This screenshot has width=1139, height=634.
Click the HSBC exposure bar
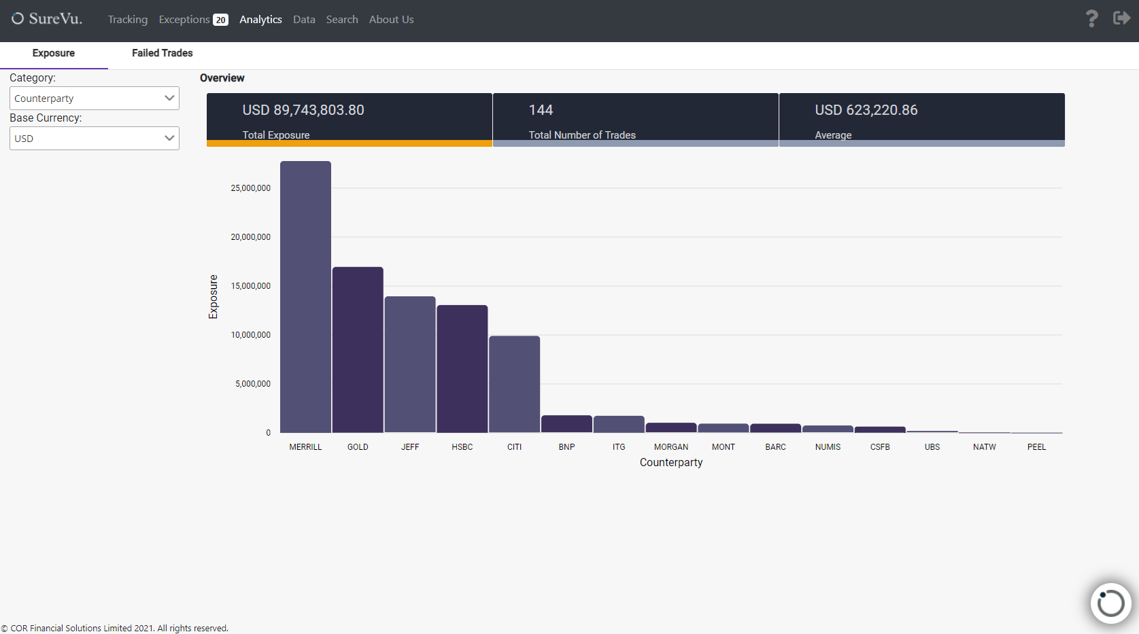click(462, 369)
